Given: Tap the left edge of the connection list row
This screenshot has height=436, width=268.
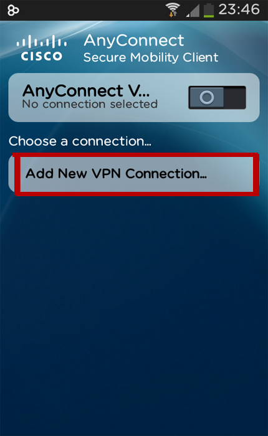Looking at the screenshot, I should (11, 174).
